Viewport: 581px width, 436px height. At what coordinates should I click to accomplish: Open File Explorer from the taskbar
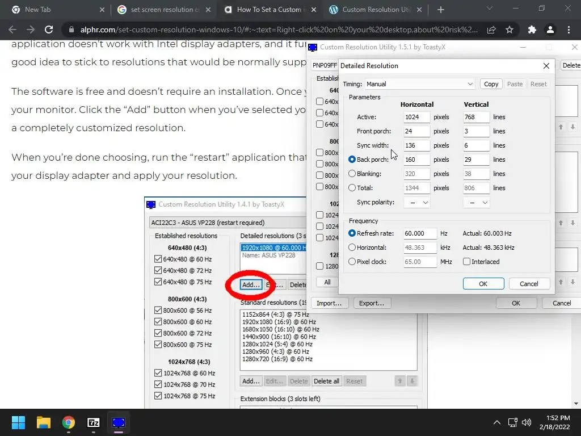tap(43, 422)
